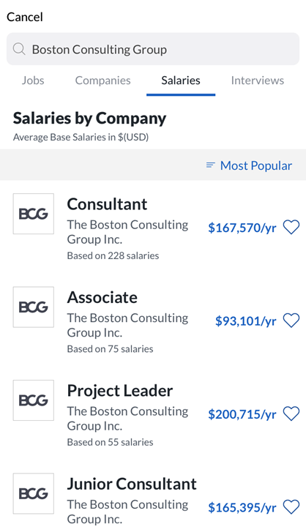Open the Most Popular sort dropdown
Image resolution: width=306 pixels, height=527 pixels.
coord(249,165)
